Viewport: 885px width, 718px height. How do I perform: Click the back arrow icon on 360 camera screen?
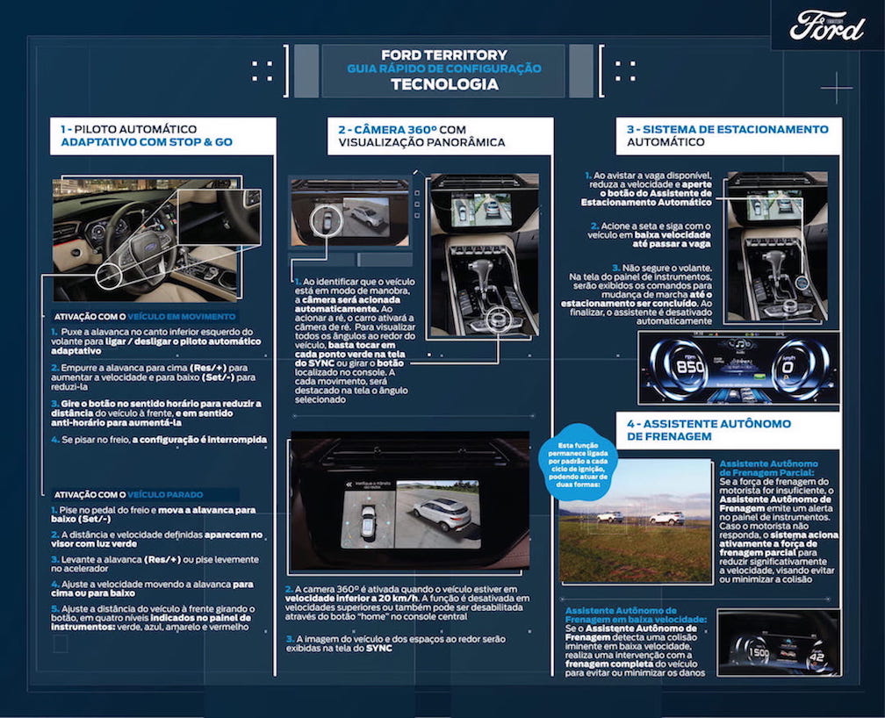point(349,485)
